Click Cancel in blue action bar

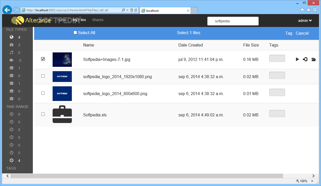click(x=302, y=33)
